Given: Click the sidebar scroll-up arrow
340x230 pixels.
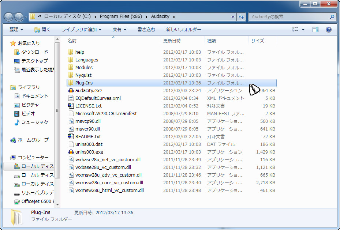Looking at the screenshot, I should click(57, 39).
